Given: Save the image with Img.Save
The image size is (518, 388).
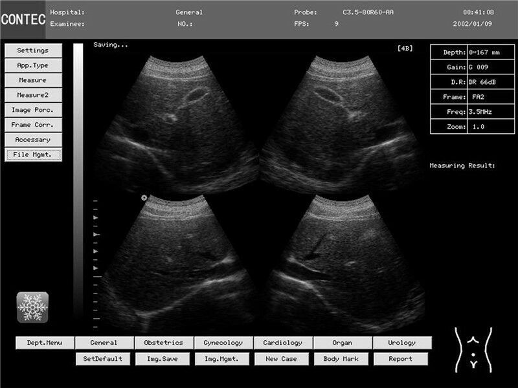Looking at the screenshot, I should pos(164,358).
